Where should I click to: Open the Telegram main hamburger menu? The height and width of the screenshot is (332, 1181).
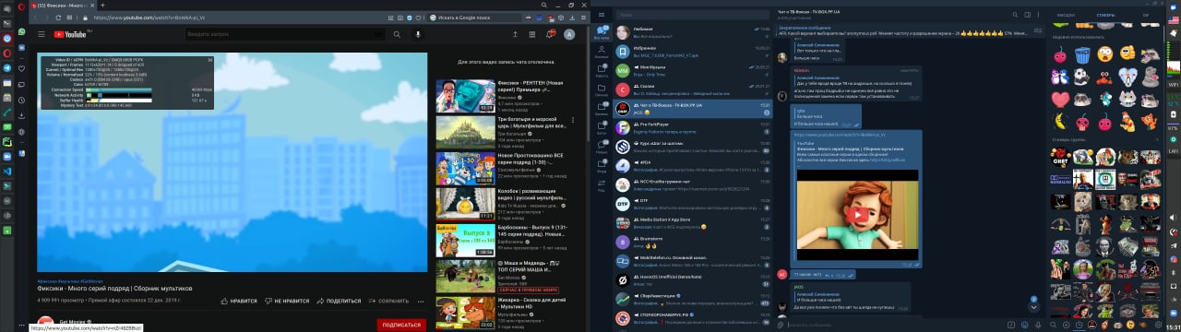click(x=602, y=15)
